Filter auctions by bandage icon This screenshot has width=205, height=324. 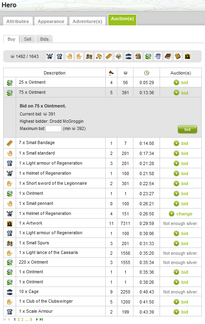pos(109,56)
